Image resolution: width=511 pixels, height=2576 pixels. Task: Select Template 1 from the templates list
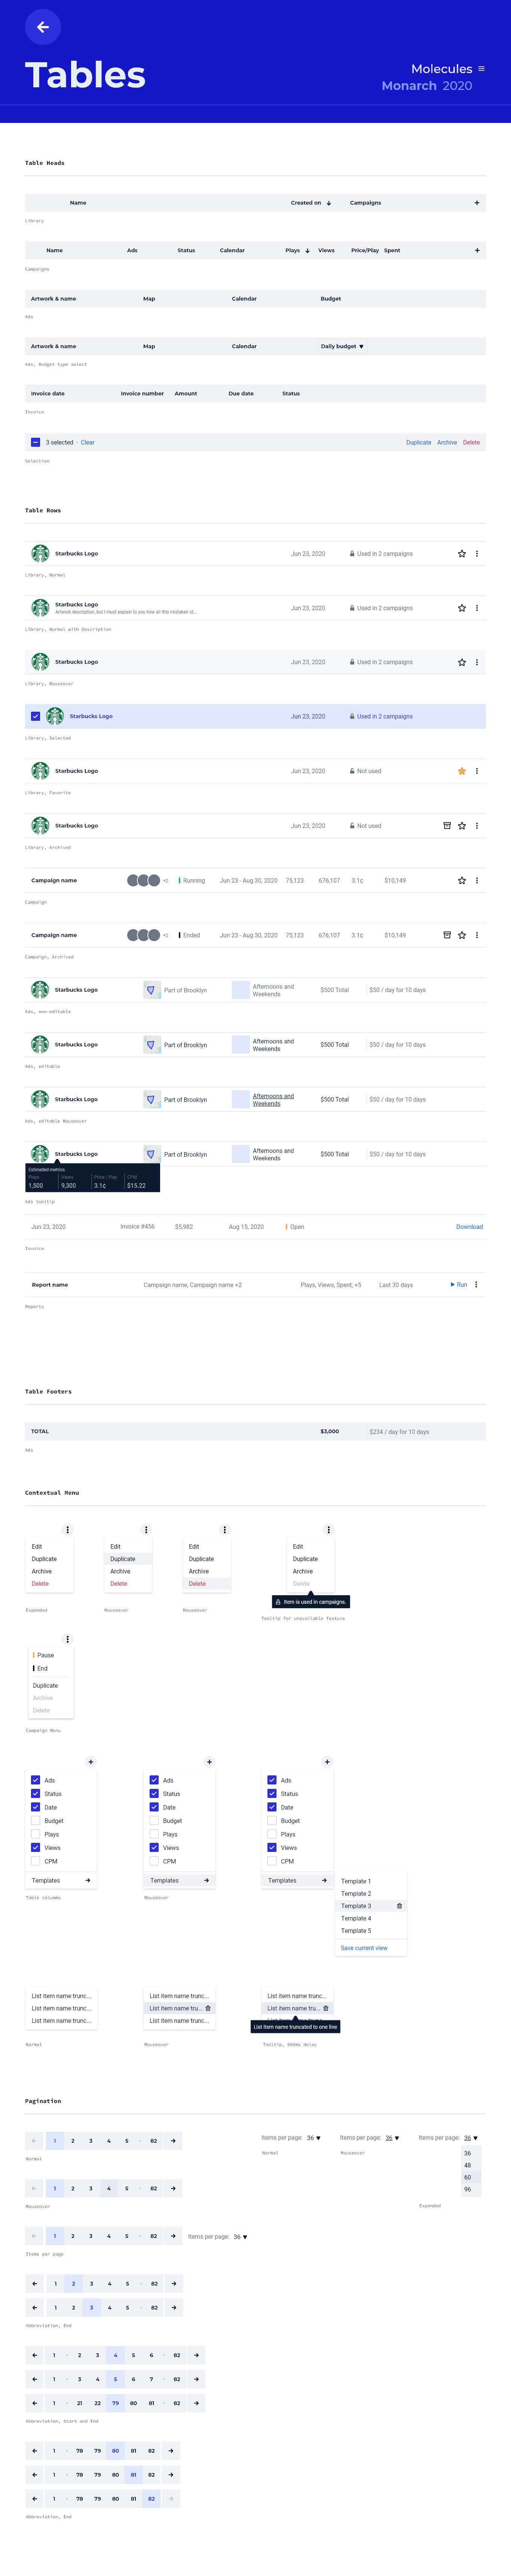click(x=355, y=1881)
